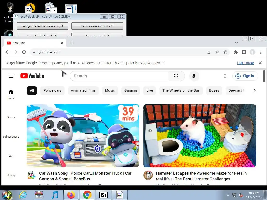Screen dimensions: 267x200
Task: Start voice search with microphone icon
Action: click(x=194, y=76)
